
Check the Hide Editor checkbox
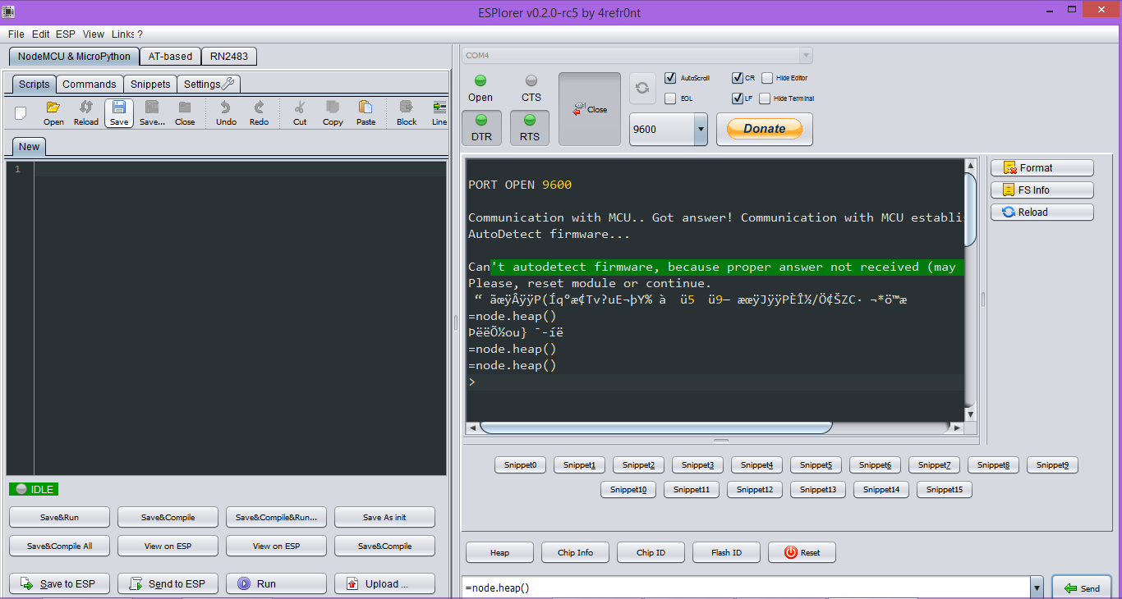(767, 78)
